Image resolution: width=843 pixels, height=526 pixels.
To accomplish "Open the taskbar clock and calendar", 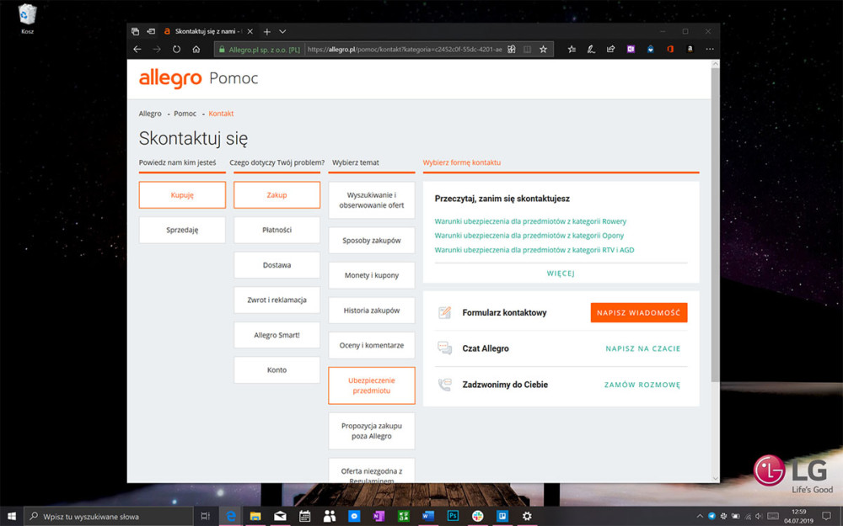I will (x=799, y=517).
